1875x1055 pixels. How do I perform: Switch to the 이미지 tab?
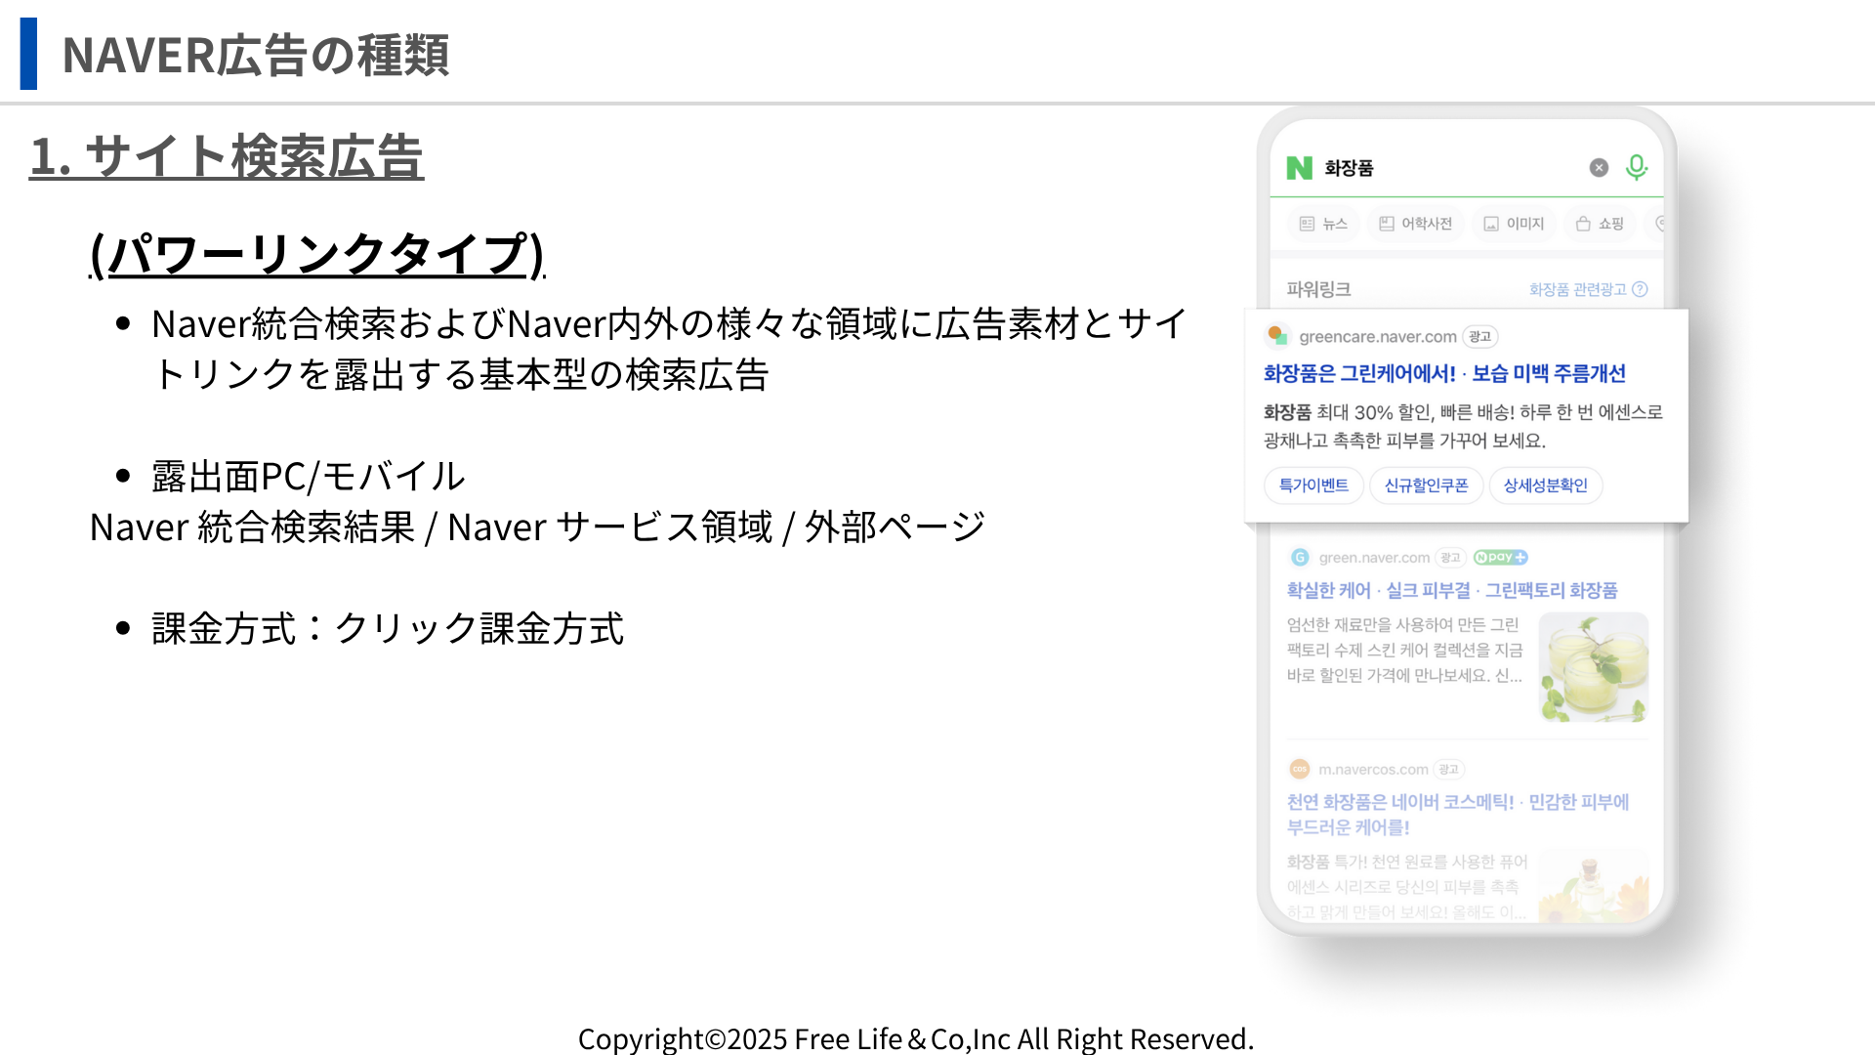point(1514,224)
